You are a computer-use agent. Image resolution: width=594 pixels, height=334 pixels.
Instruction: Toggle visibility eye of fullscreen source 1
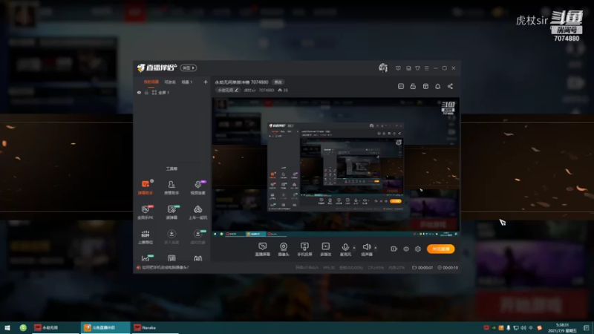tap(139, 92)
